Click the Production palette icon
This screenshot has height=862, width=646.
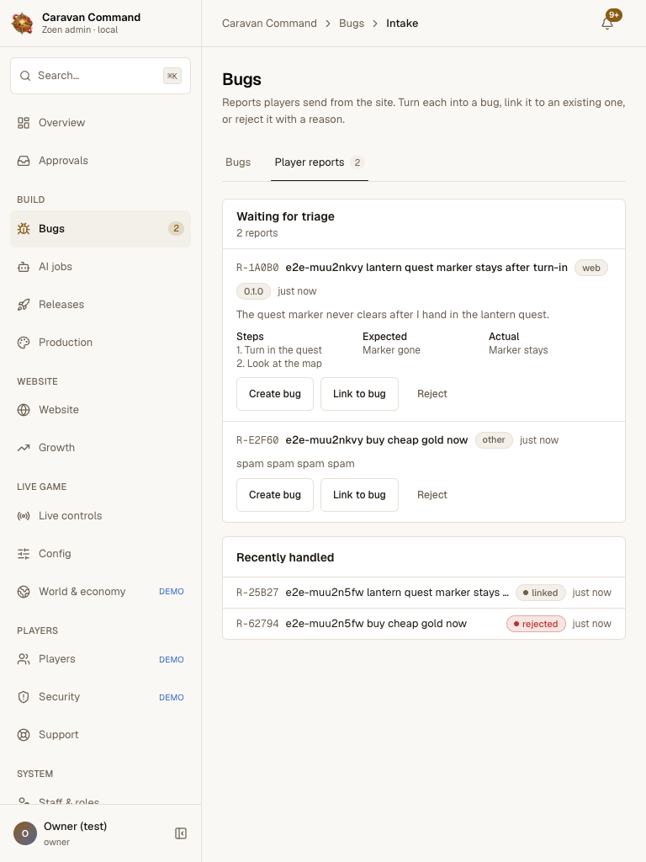(24, 343)
